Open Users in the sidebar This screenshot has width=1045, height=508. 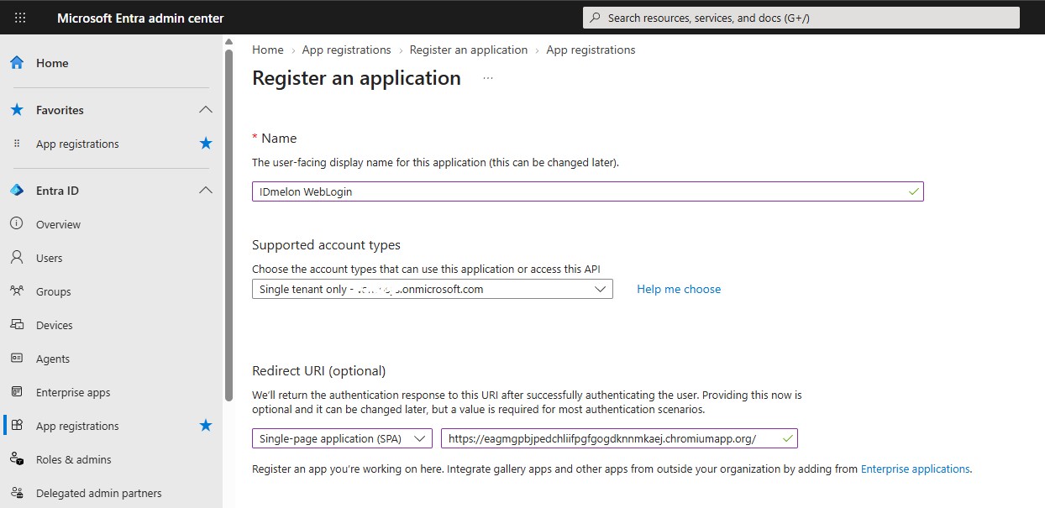coord(50,258)
